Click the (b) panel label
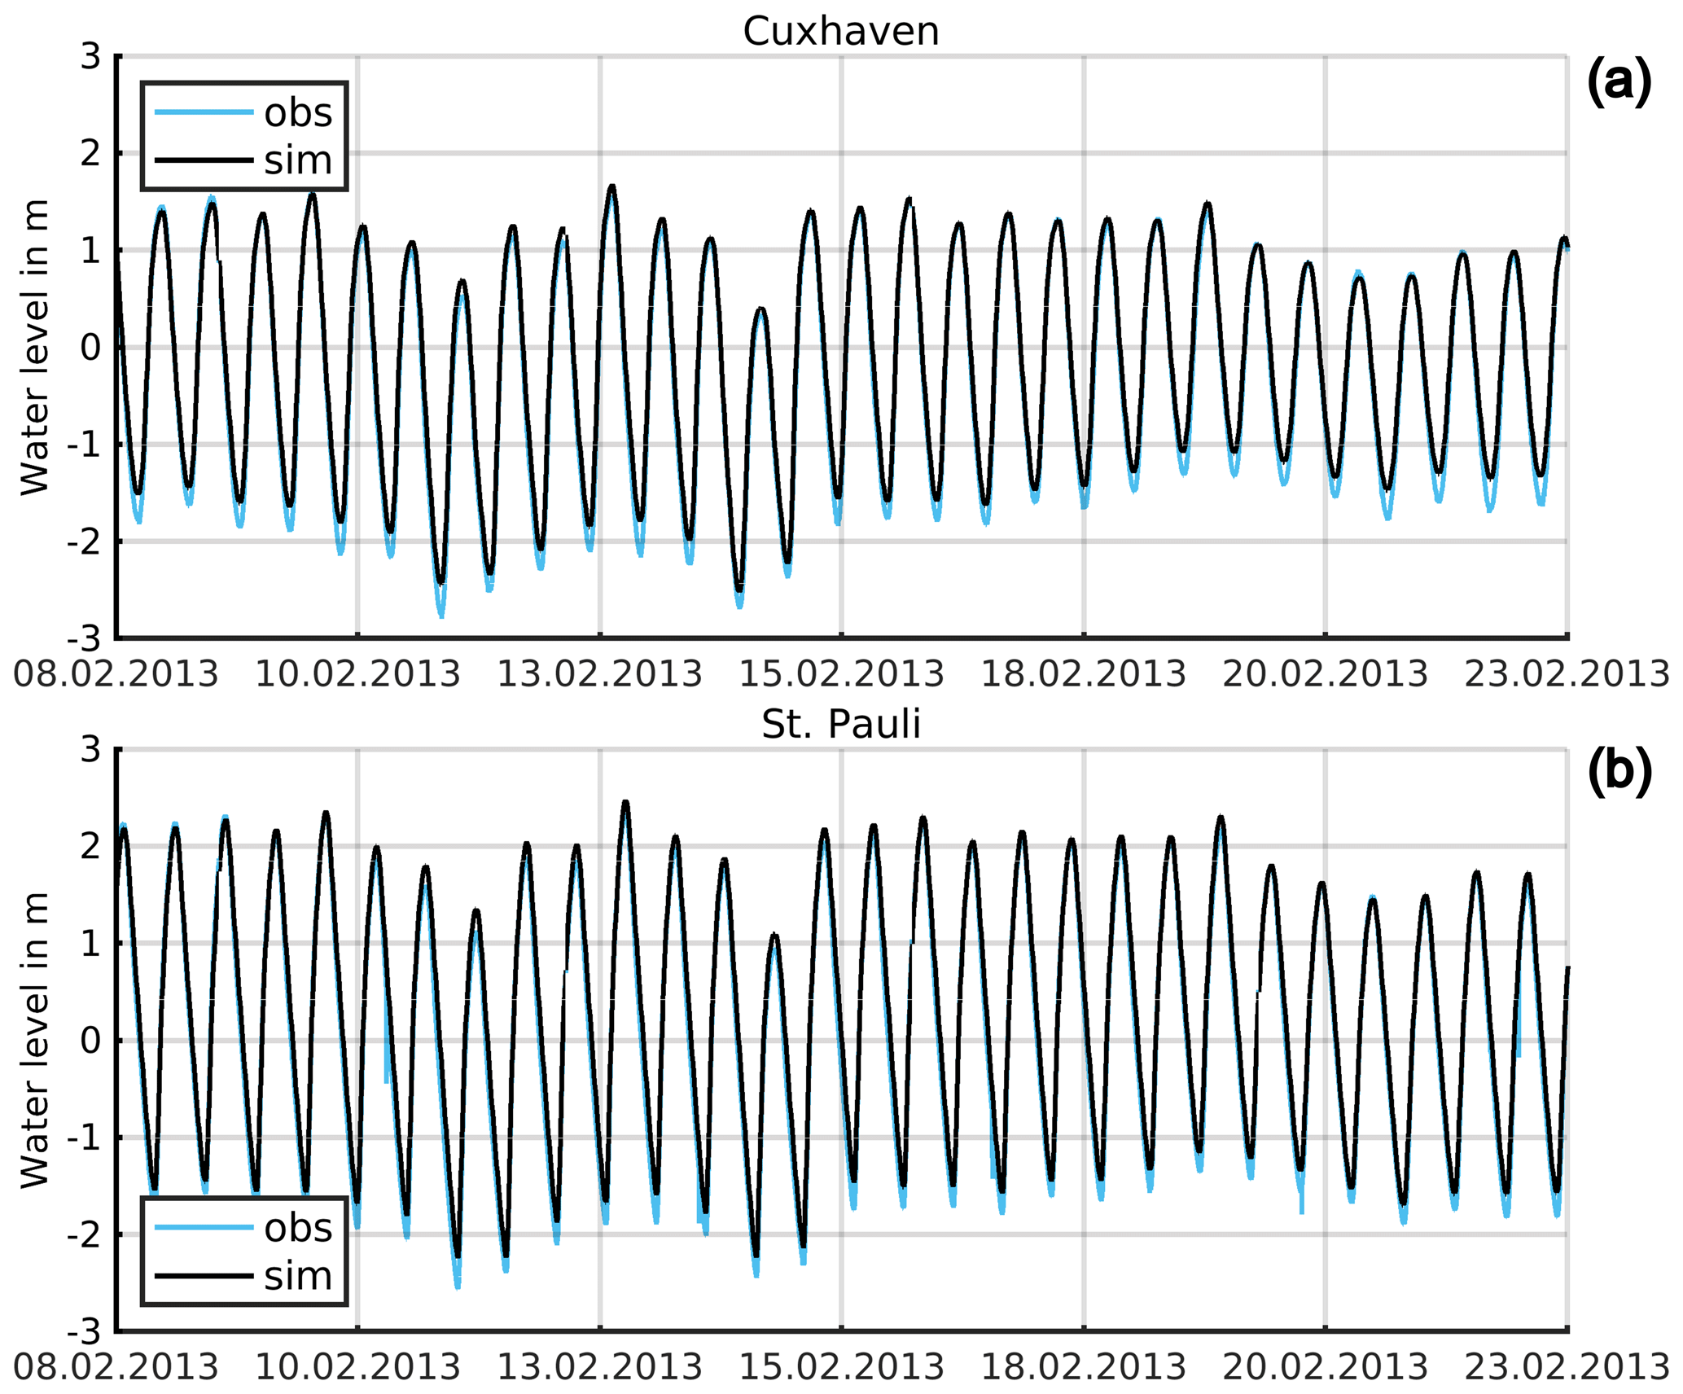 1619,772
